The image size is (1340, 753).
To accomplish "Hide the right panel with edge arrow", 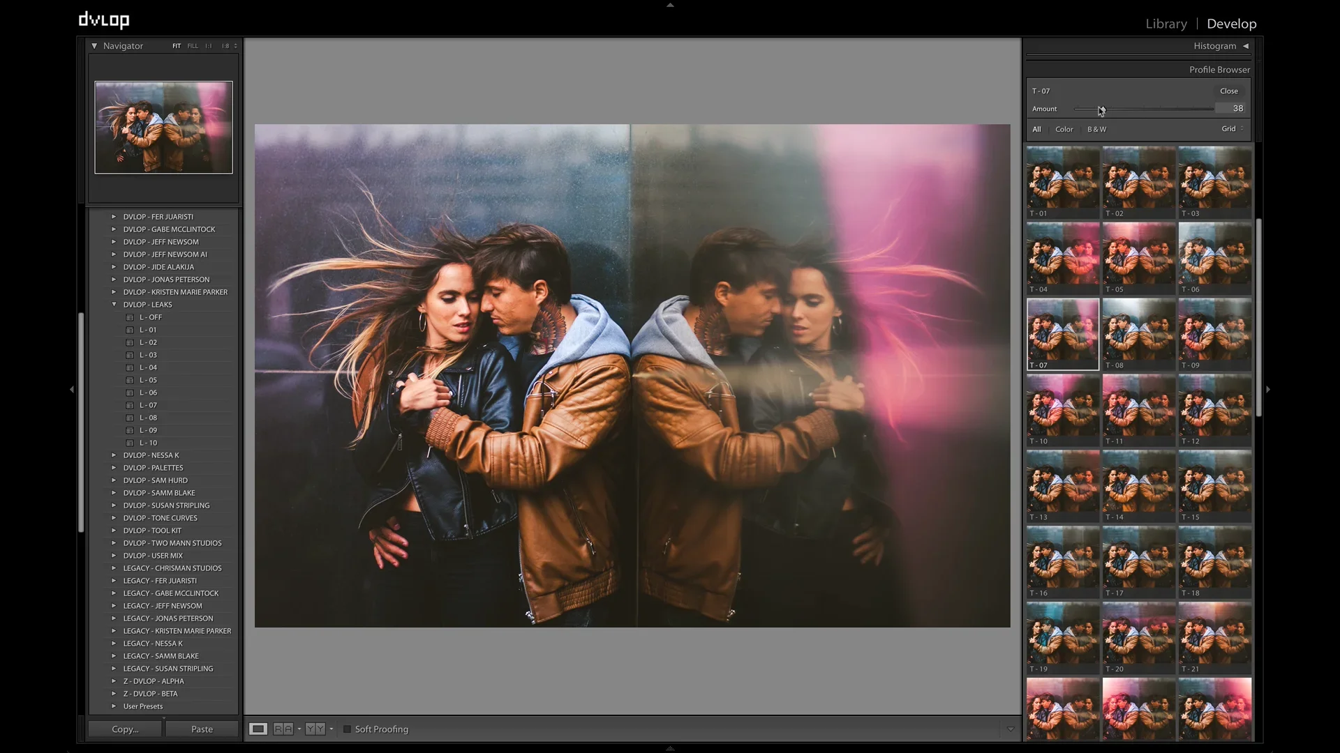I will (1268, 389).
